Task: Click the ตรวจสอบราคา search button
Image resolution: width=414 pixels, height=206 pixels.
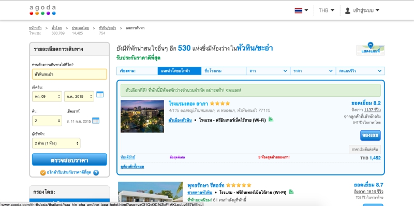Action: point(69,160)
